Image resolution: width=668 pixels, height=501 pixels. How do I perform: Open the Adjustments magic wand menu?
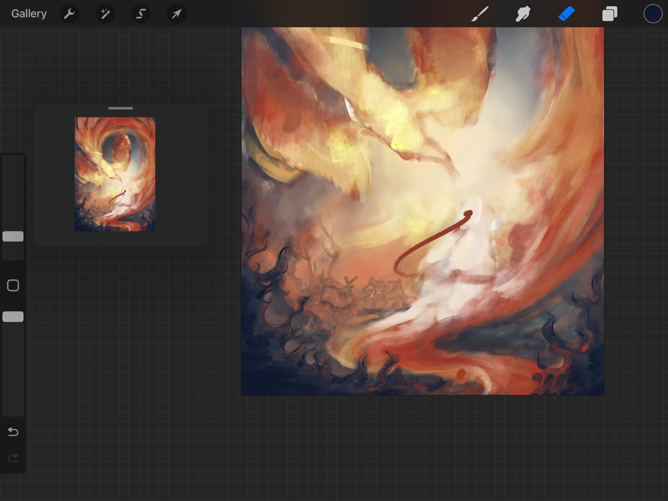105,14
